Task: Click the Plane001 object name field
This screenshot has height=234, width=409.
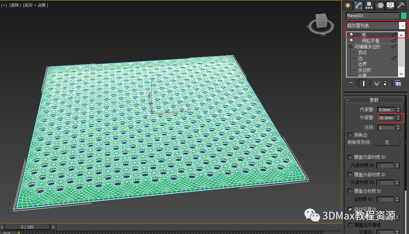Action: 372,16
